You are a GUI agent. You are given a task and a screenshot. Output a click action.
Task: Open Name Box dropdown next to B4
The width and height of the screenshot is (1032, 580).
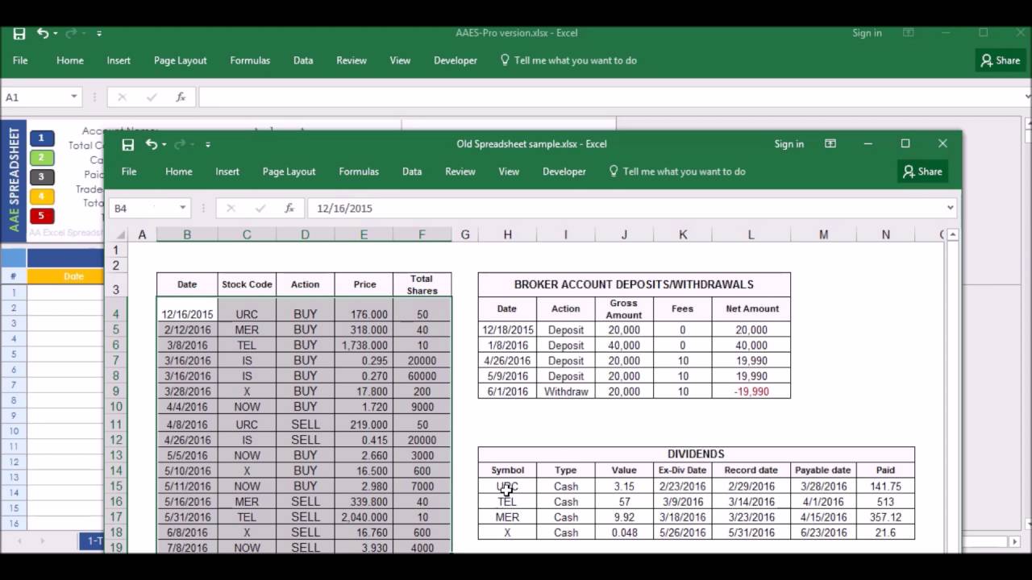pyautogui.click(x=183, y=208)
